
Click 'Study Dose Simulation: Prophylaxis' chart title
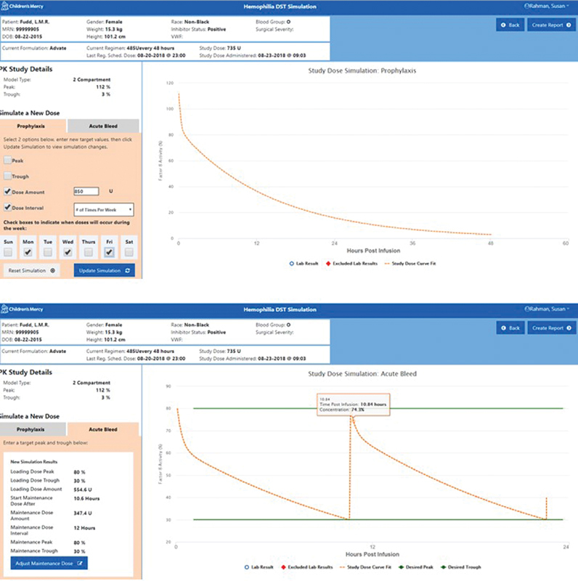click(x=362, y=70)
